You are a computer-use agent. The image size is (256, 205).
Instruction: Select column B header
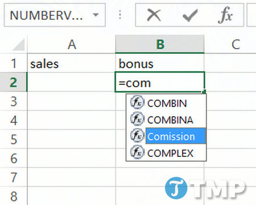(160, 44)
